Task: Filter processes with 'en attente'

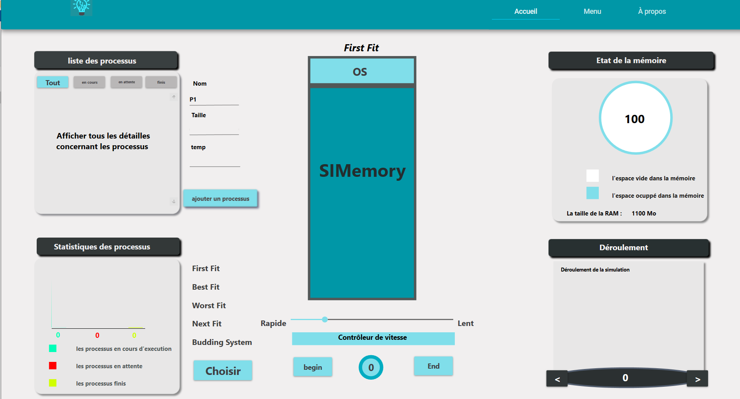Action: point(126,82)
